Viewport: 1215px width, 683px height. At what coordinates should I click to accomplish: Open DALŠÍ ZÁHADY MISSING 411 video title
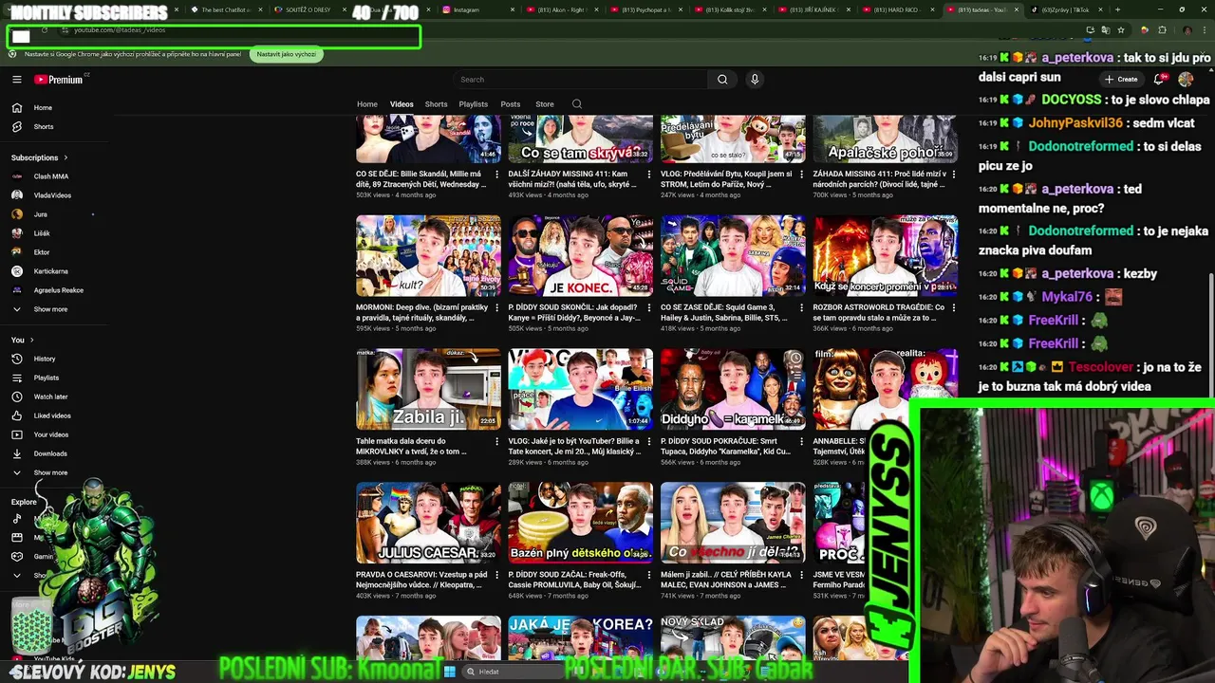coord(573,179)
